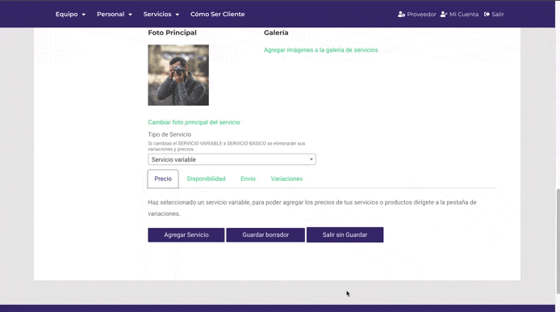Viewport: 560px width, 312px height.
Task: Click the Guardar borrador button
Action: pos(265,234)
